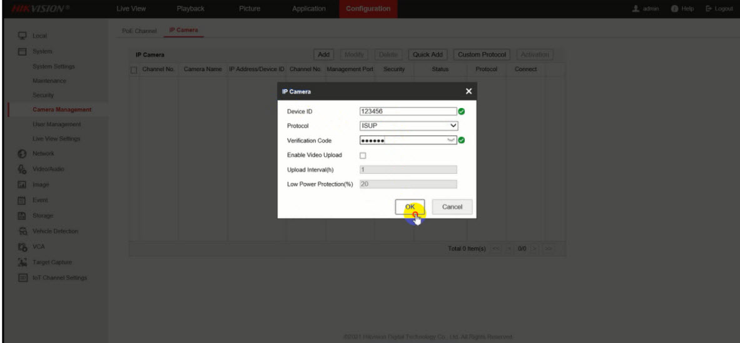Close the IP Camera dialog with X

pos(469,91)
